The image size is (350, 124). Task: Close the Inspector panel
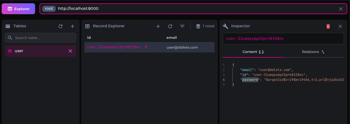coord(340,26)
